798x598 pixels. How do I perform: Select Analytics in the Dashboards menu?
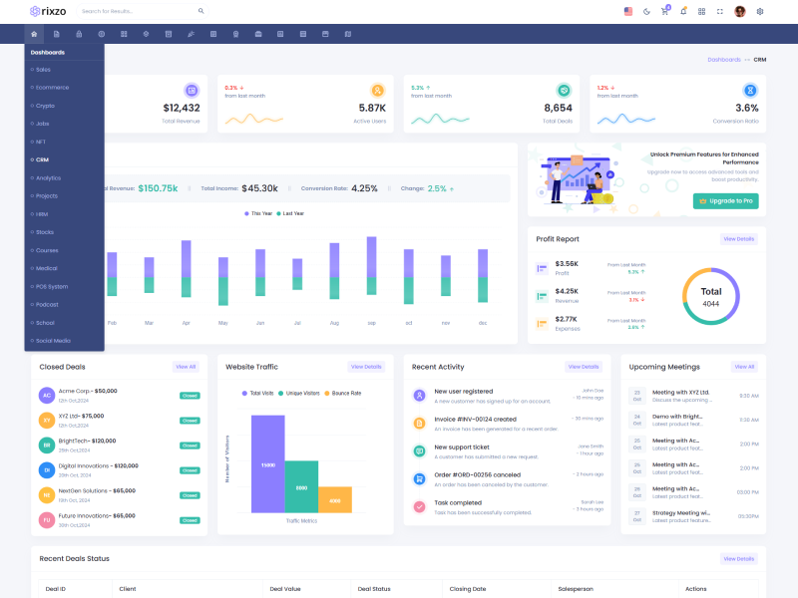[x=48, y=177]
